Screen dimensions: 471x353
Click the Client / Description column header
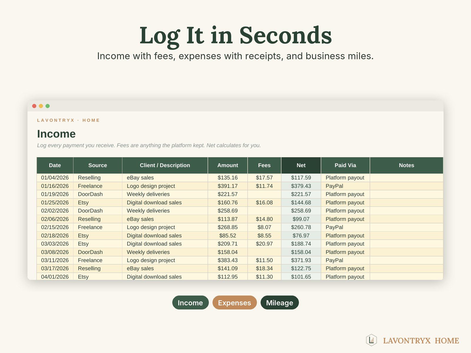coord(165,165)
